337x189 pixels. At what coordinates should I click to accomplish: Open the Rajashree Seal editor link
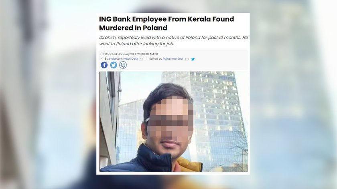click(173, 59)
